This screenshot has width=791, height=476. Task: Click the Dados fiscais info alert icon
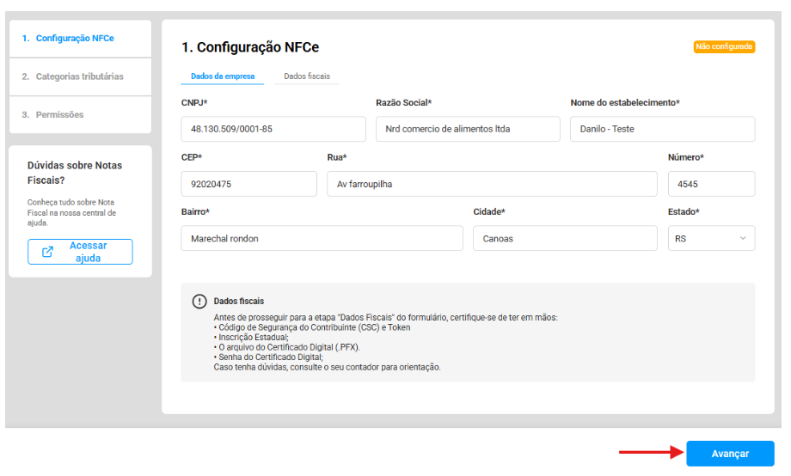pos(199,302)
